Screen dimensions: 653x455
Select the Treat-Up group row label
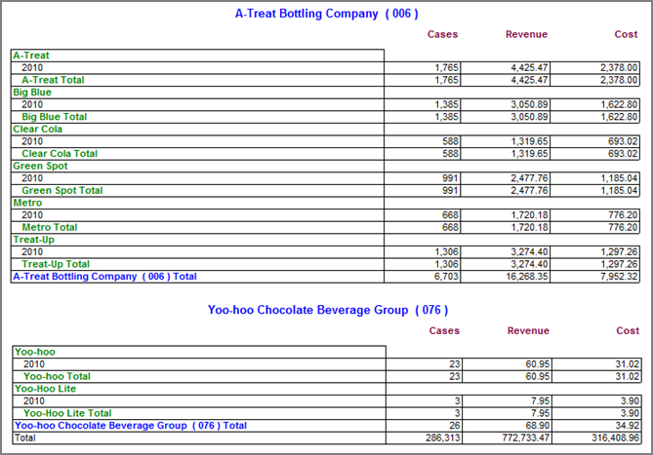click(x=32, y=240)
